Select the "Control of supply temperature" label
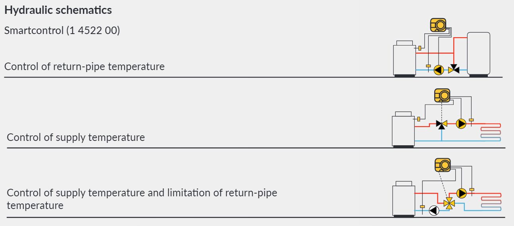Image resolution: width=514 pixels, height=226 pixels. (76, 137)
